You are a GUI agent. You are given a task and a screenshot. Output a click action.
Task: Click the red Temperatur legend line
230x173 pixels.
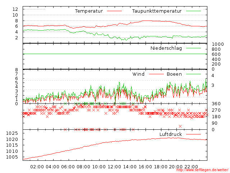(x=114, y=11)
